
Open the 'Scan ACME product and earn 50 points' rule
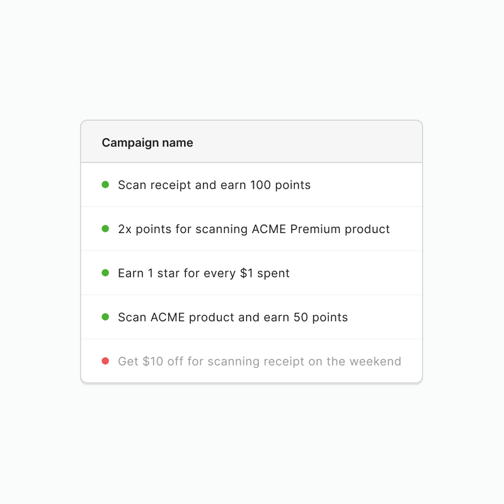[232, 317]
